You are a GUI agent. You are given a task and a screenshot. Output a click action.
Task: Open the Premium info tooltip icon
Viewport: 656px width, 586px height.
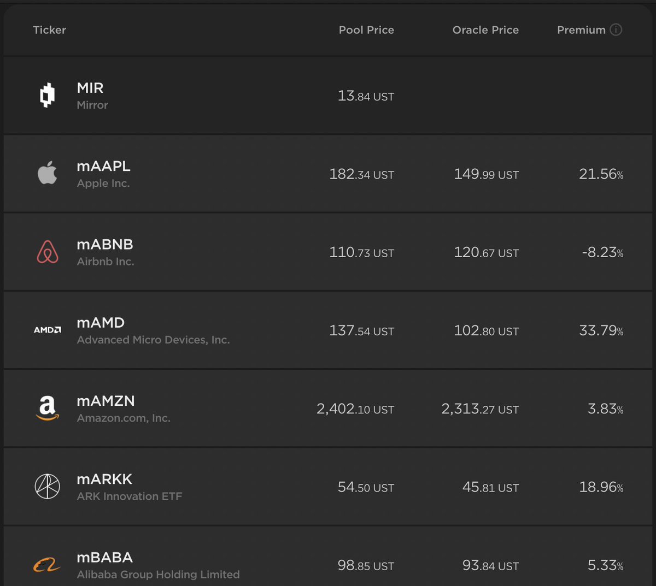[x=616, y=29]
